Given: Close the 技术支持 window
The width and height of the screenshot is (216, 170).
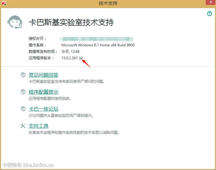Looking at the screenshot, I should tap(211, 2).
